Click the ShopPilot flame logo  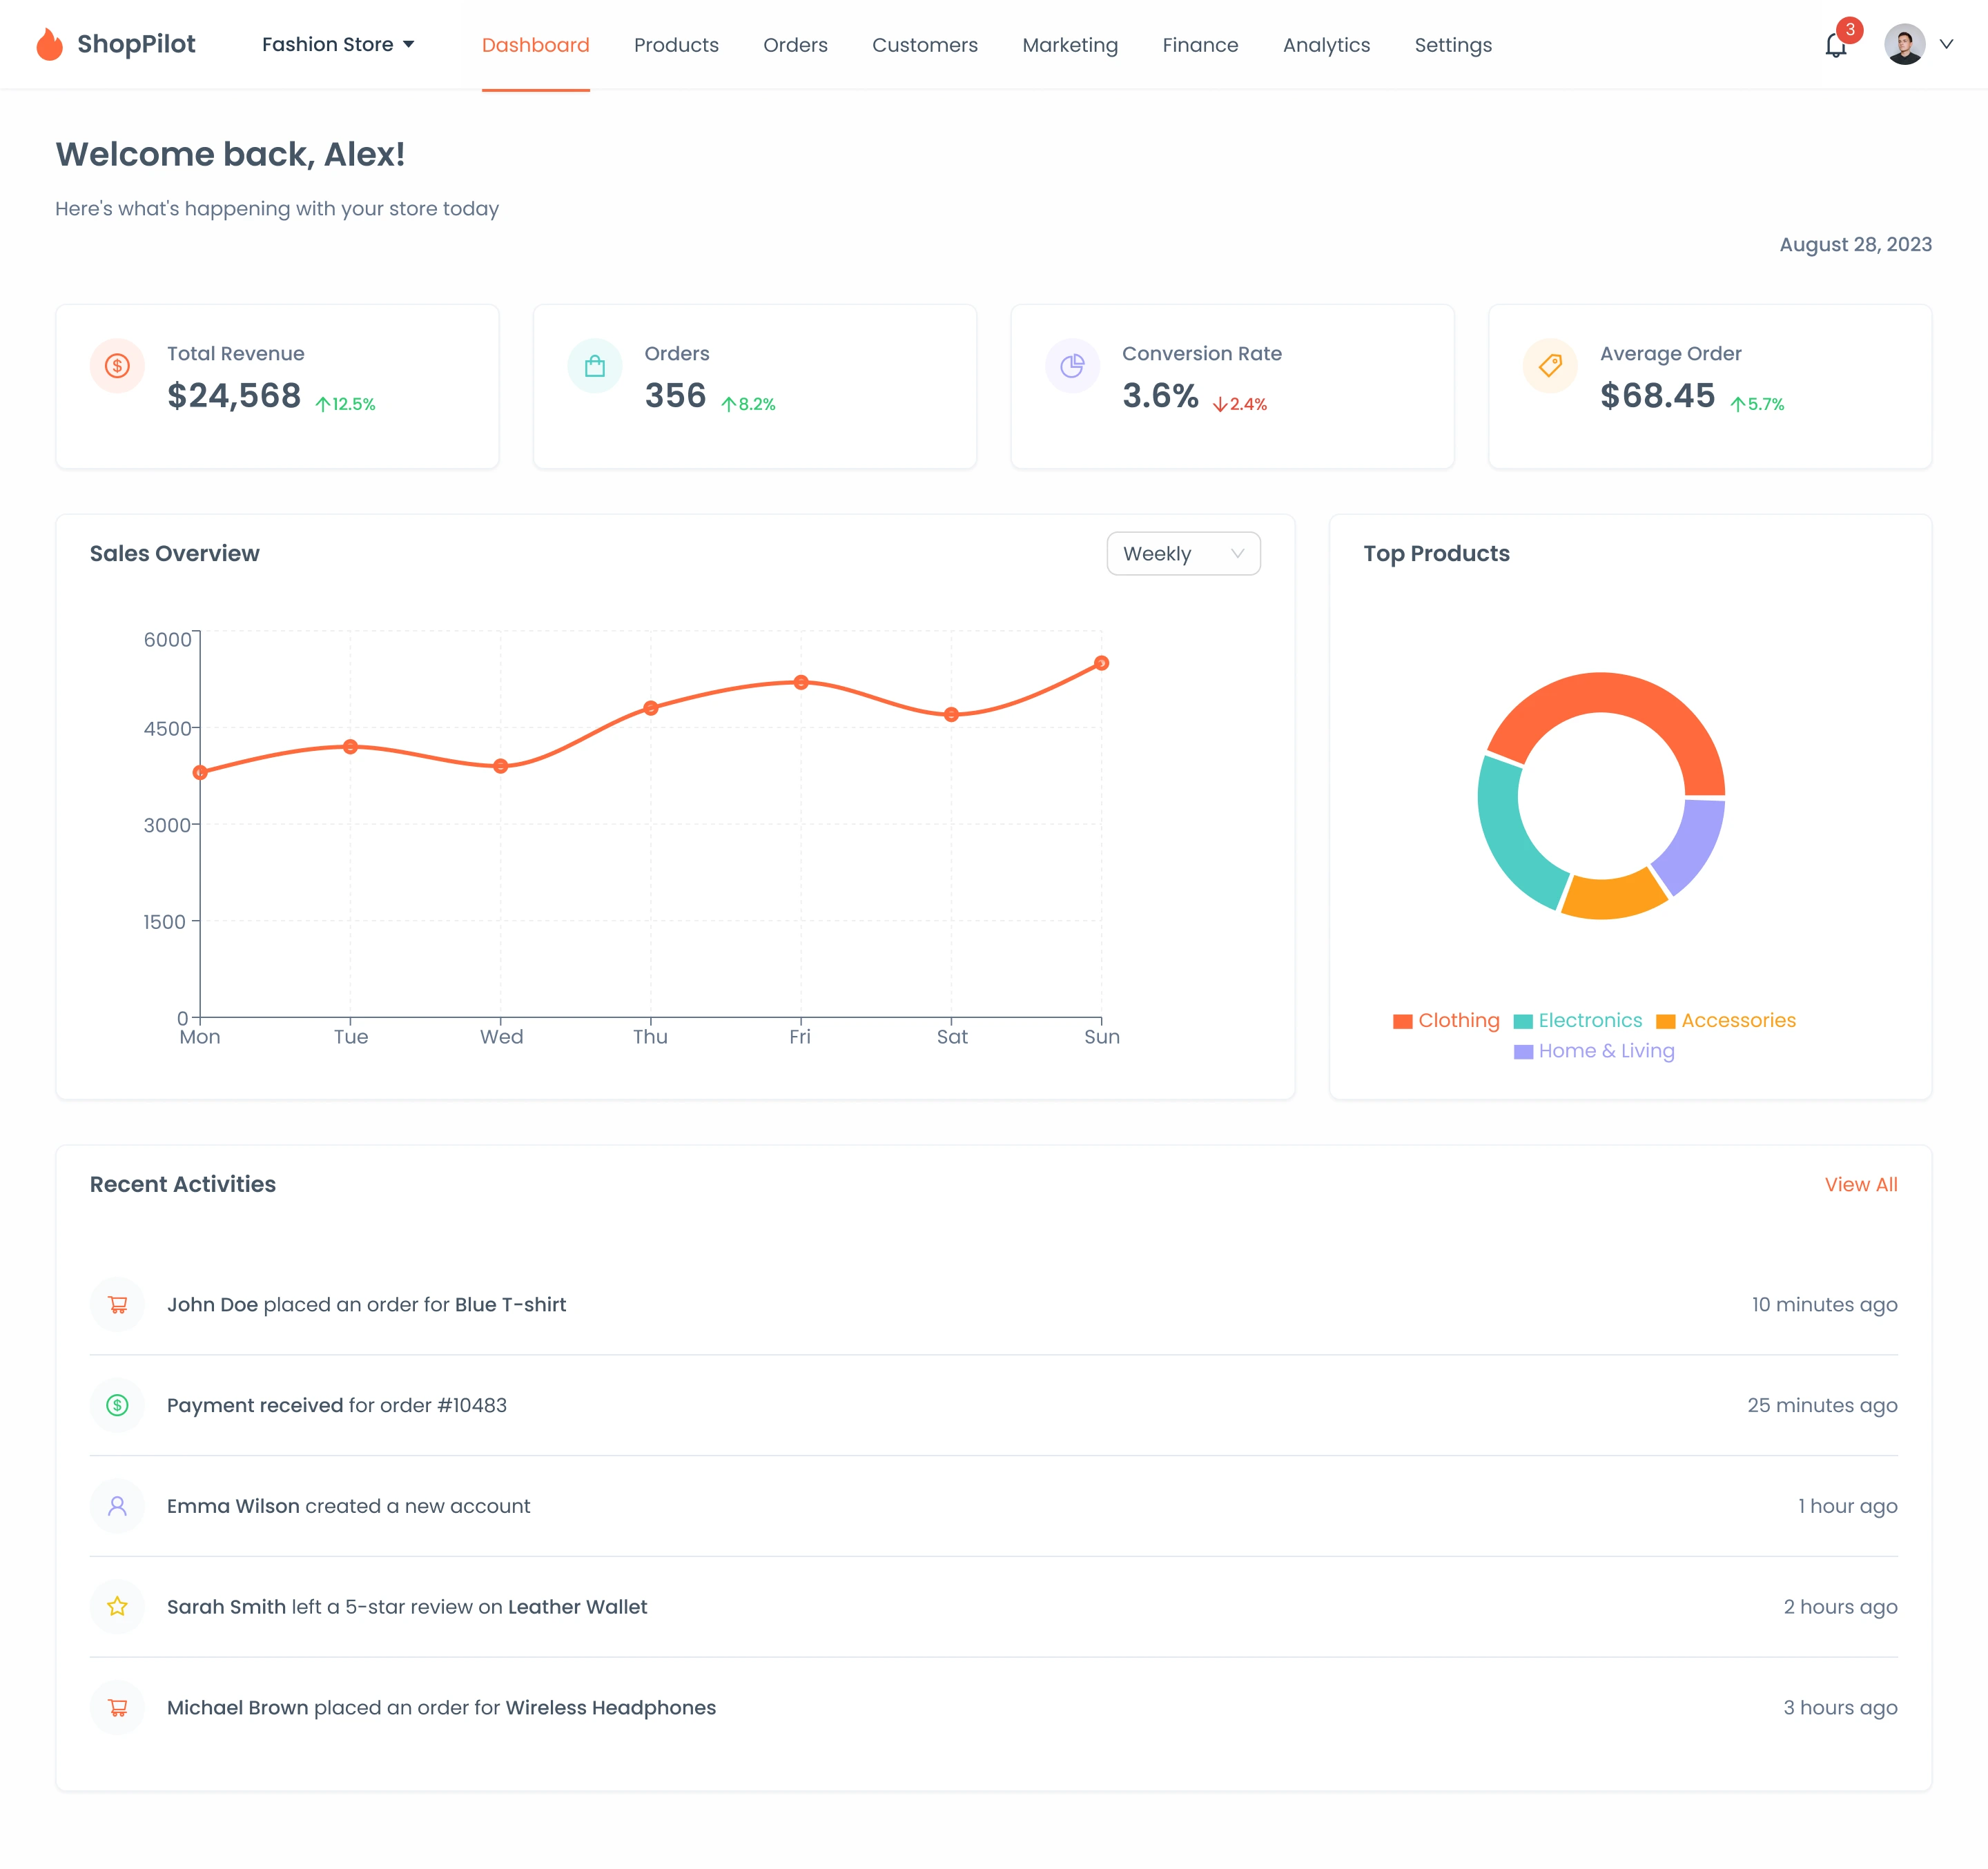point(49,45)
